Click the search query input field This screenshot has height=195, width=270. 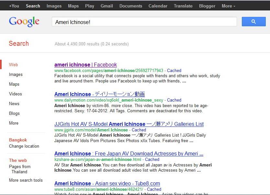coord(144,22)
